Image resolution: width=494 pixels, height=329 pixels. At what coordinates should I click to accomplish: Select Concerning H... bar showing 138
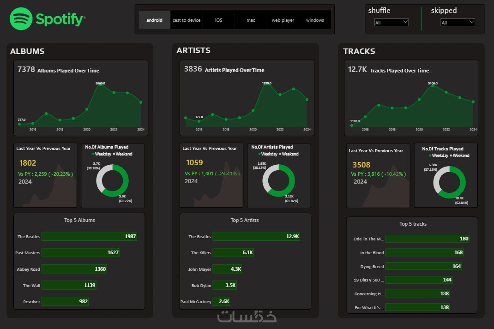tap(418, 293)
